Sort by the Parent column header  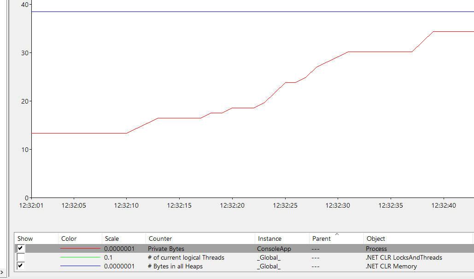pos(322,238)
